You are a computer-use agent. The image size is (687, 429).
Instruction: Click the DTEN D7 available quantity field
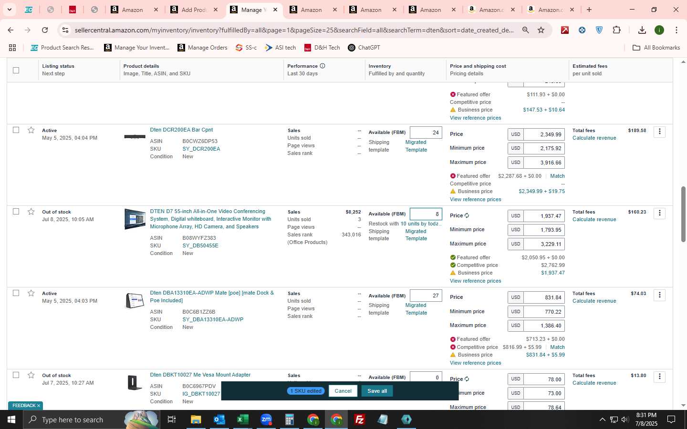[x=426, y=214]
